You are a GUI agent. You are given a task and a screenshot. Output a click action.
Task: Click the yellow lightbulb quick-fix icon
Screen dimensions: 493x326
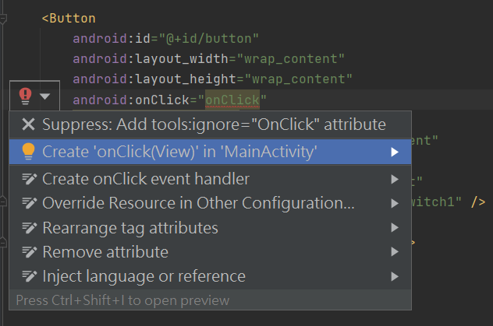click(x=28, y=152)
